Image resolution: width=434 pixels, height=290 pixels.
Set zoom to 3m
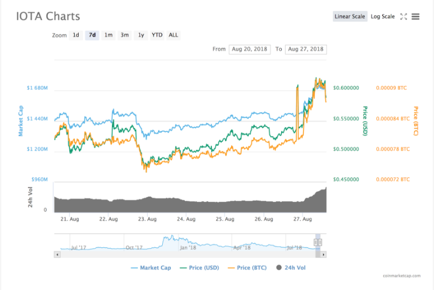tap(125, 35)
